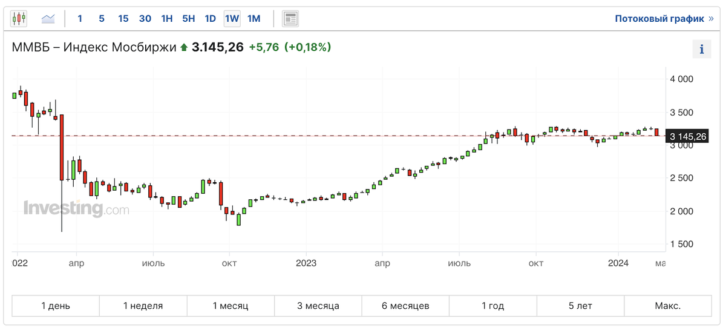Choose the 1D interval

(210, 19)
